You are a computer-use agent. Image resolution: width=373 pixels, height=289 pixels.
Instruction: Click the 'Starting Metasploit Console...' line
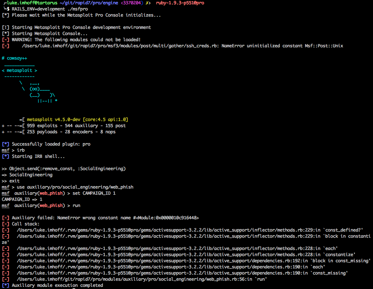click(45, 34)
